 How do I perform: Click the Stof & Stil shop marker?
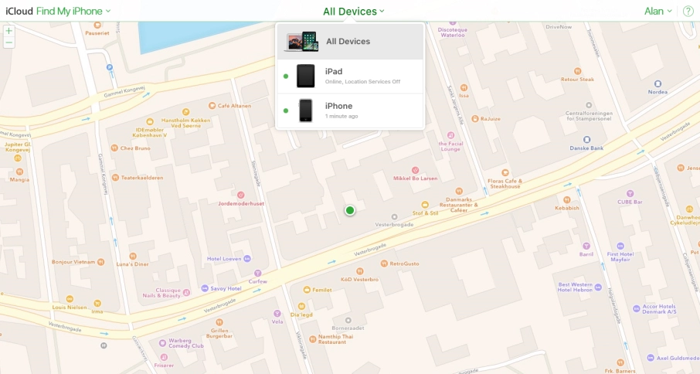pyautogui.click(x=424, y=205)
